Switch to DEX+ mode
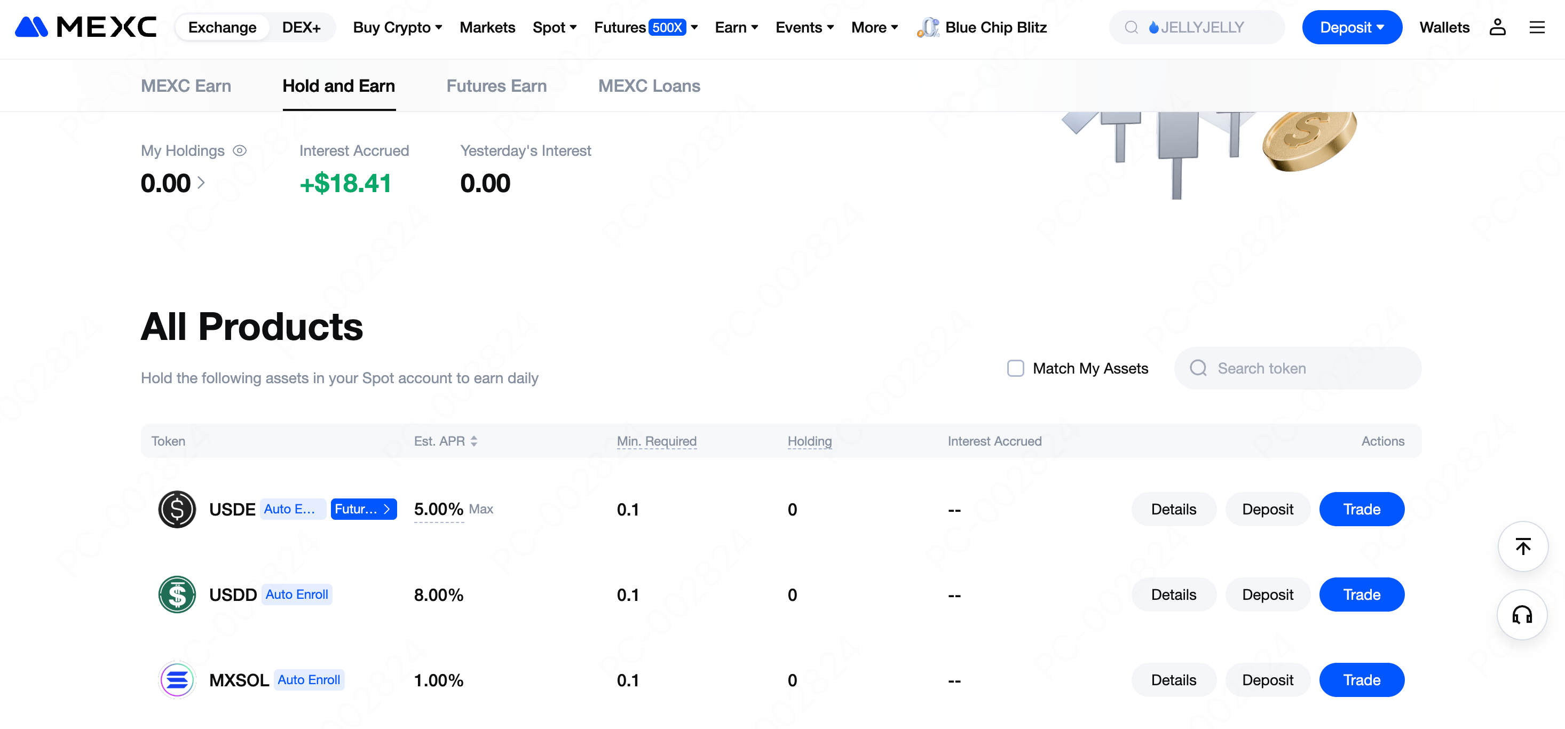This screenshot has width=1565, height=729. 302,27
